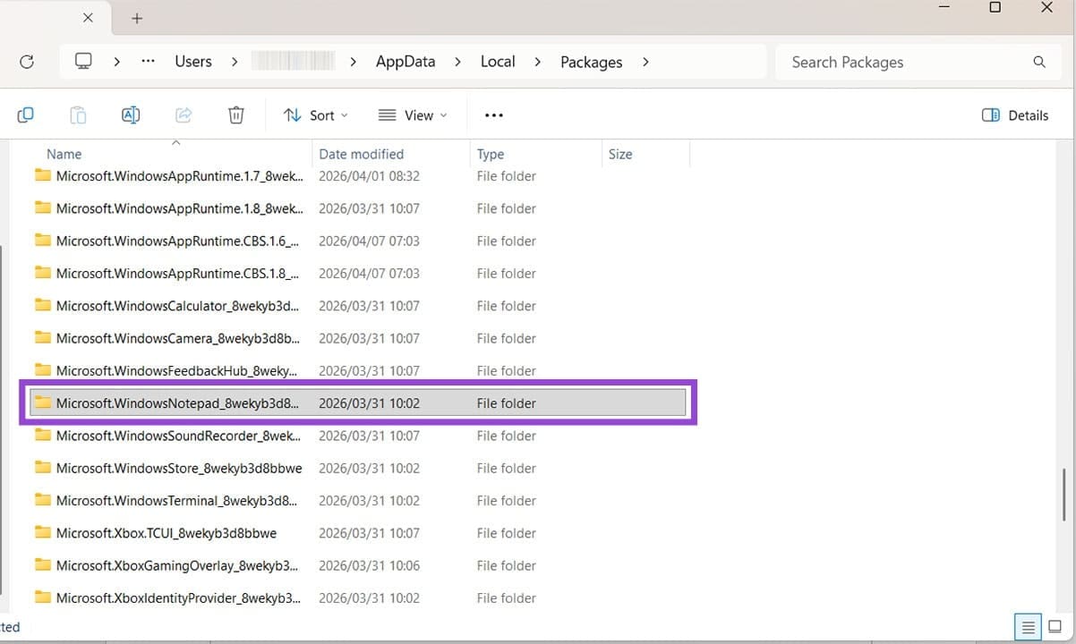Click the search magnifier icon
1076x644 pixels.
coord(1038,62)
